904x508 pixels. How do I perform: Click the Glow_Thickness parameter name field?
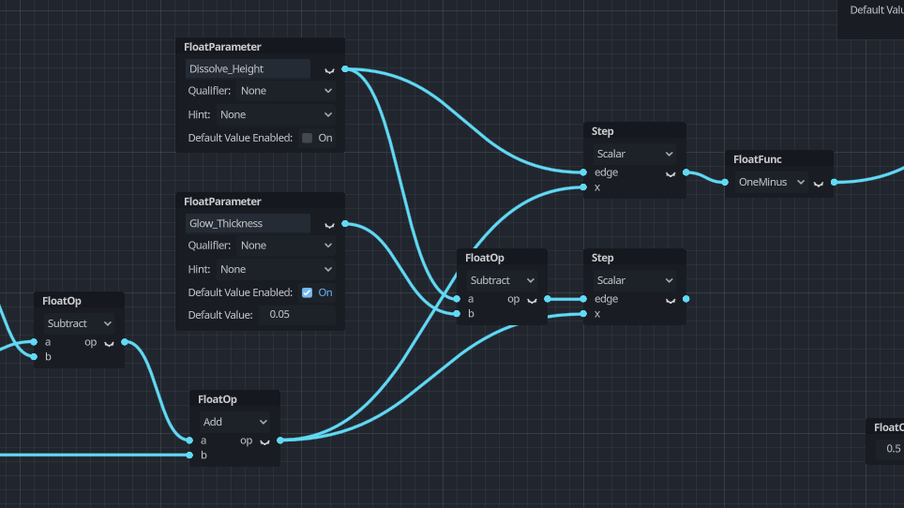[248, 223]
